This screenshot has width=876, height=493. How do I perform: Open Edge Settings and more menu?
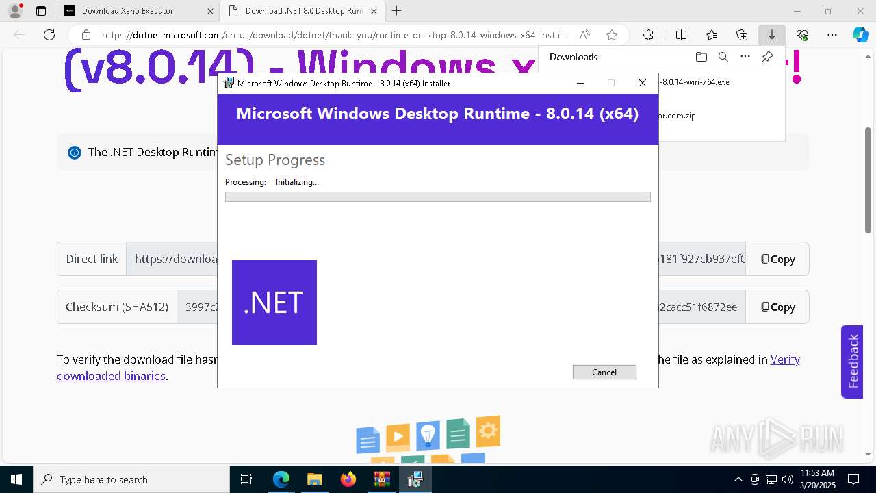point(832,35)
